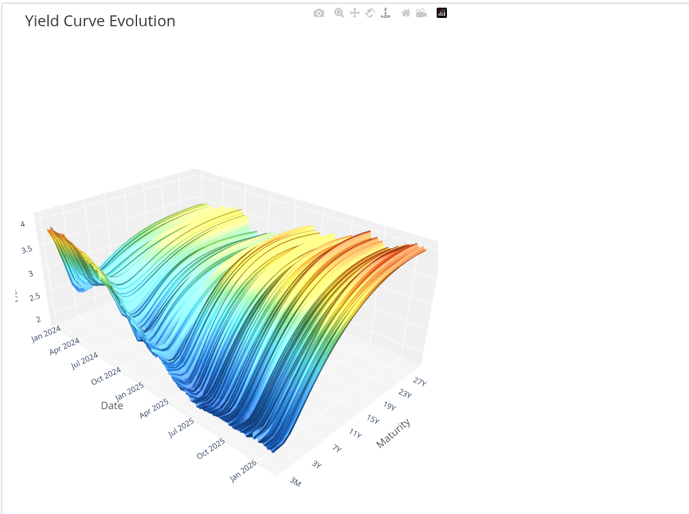
Task: Reset camera to default view with home icon
Action: 405,13
